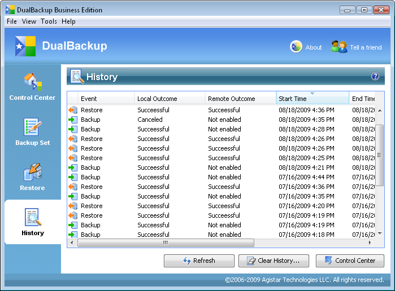This screenshot has height=291, width=395.
Task: Select the History sidebar icon
Action: [x=33, y=217]
